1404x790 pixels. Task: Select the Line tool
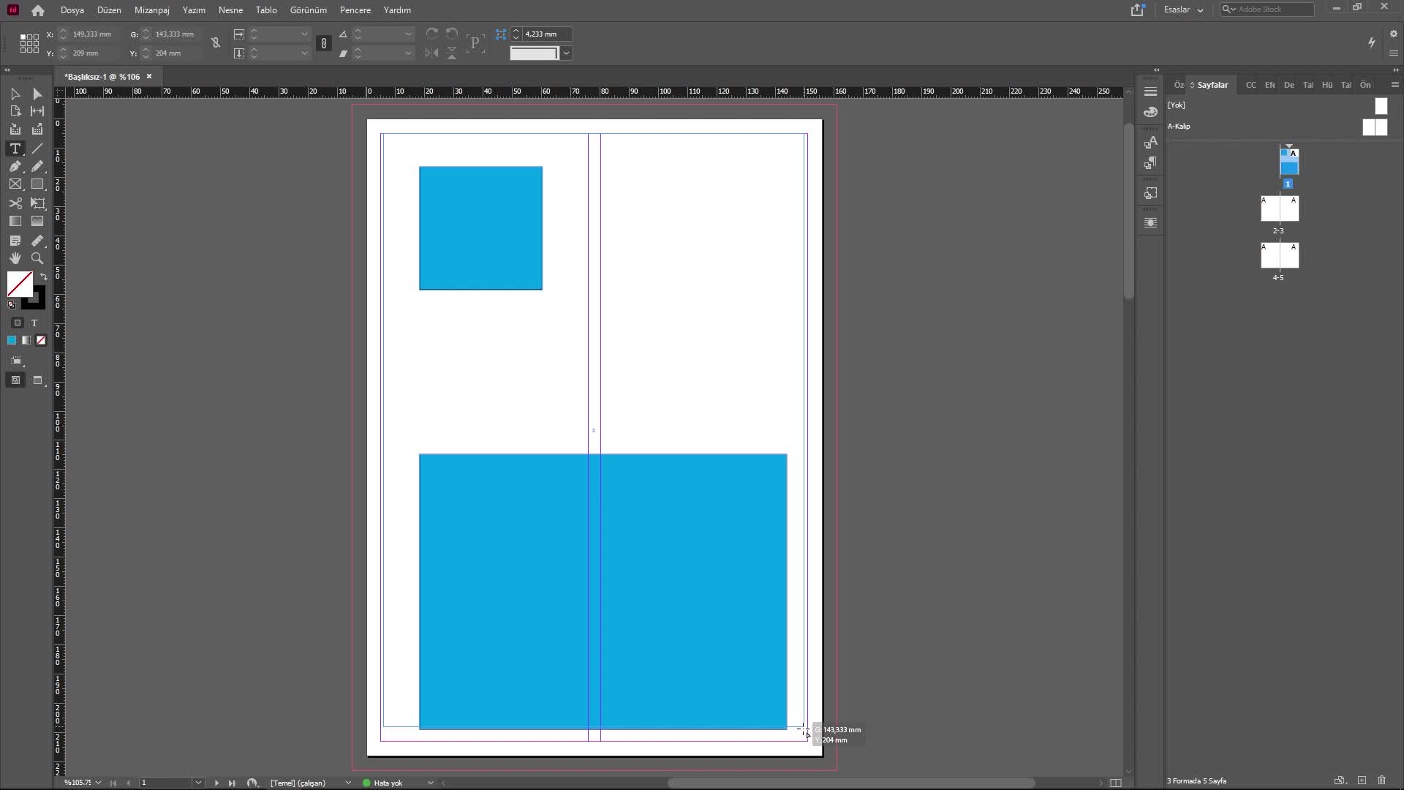pos(37,148)
